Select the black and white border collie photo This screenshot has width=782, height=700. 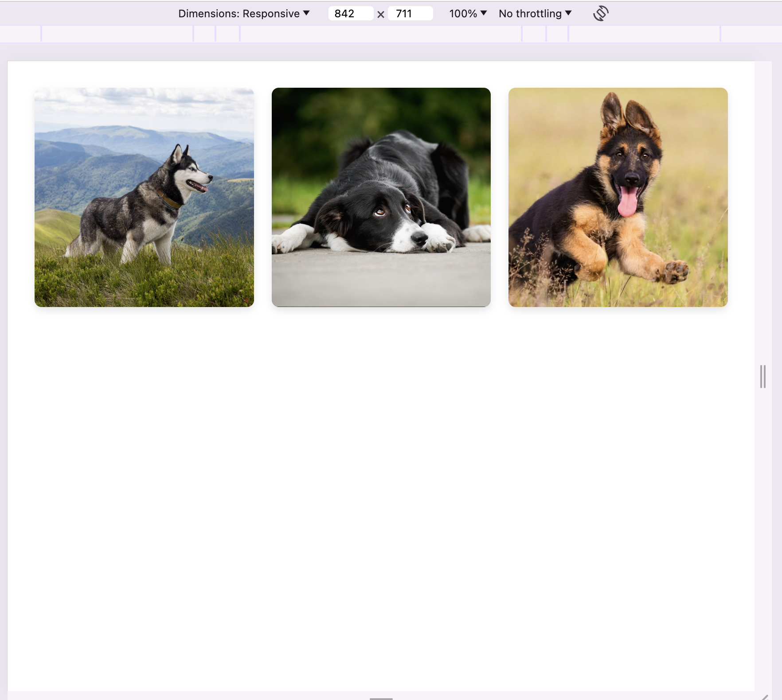pyautogui.click(x=381, y=197)
